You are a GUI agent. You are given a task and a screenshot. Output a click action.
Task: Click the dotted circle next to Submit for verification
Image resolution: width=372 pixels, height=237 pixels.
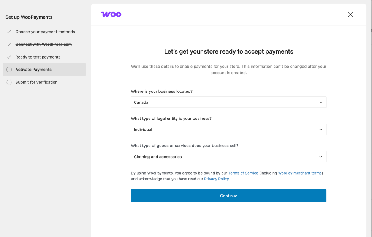click(9, 82)
